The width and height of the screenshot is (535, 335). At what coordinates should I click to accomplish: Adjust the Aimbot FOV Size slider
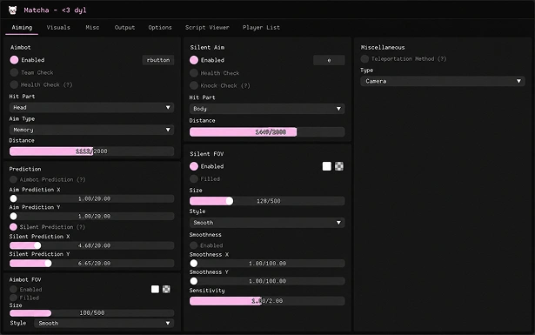(92, 313)
